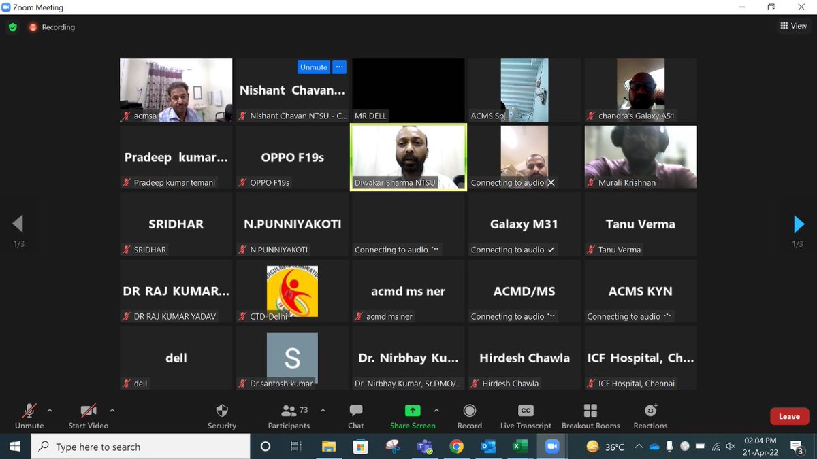
Task: Select chandra's Galaxy A51 video tile
Action: coord(641,90)
